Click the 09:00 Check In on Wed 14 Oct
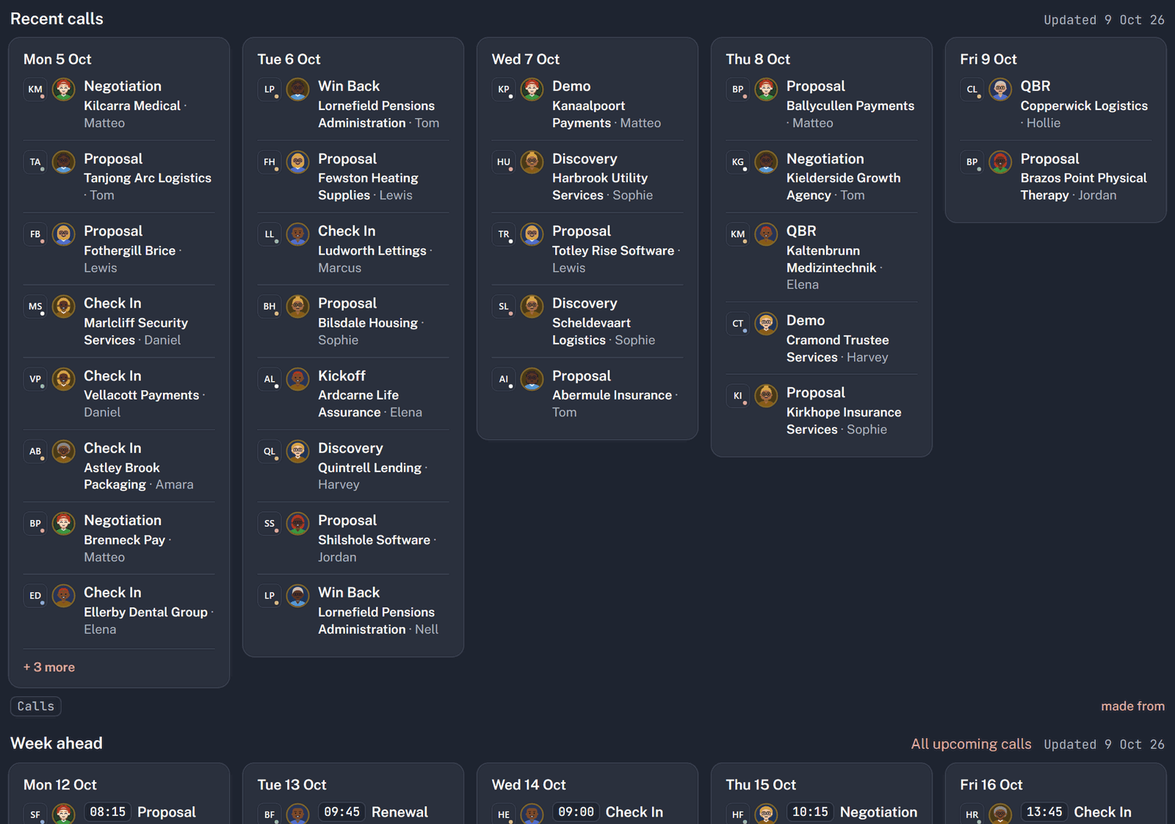The height and width of the screenshot is (824, 1175). [x=587, y=812]
